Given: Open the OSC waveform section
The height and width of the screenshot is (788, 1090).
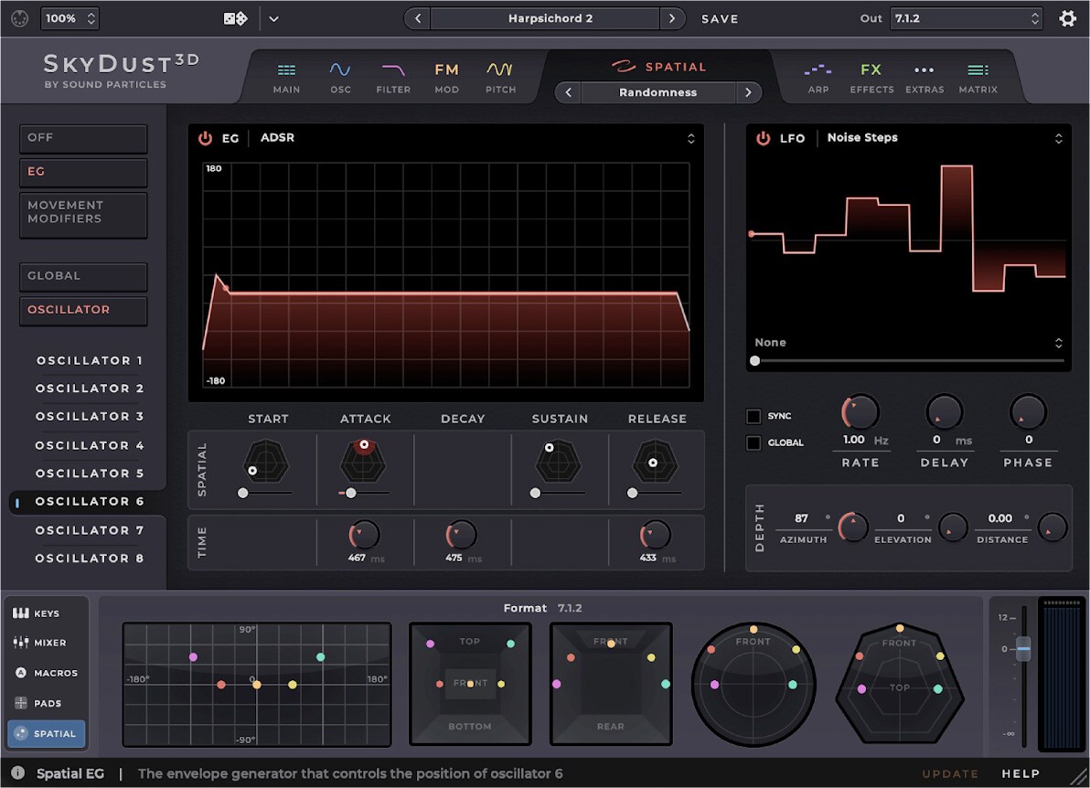Looking at the screenshot, I should [x=340, y=70].
